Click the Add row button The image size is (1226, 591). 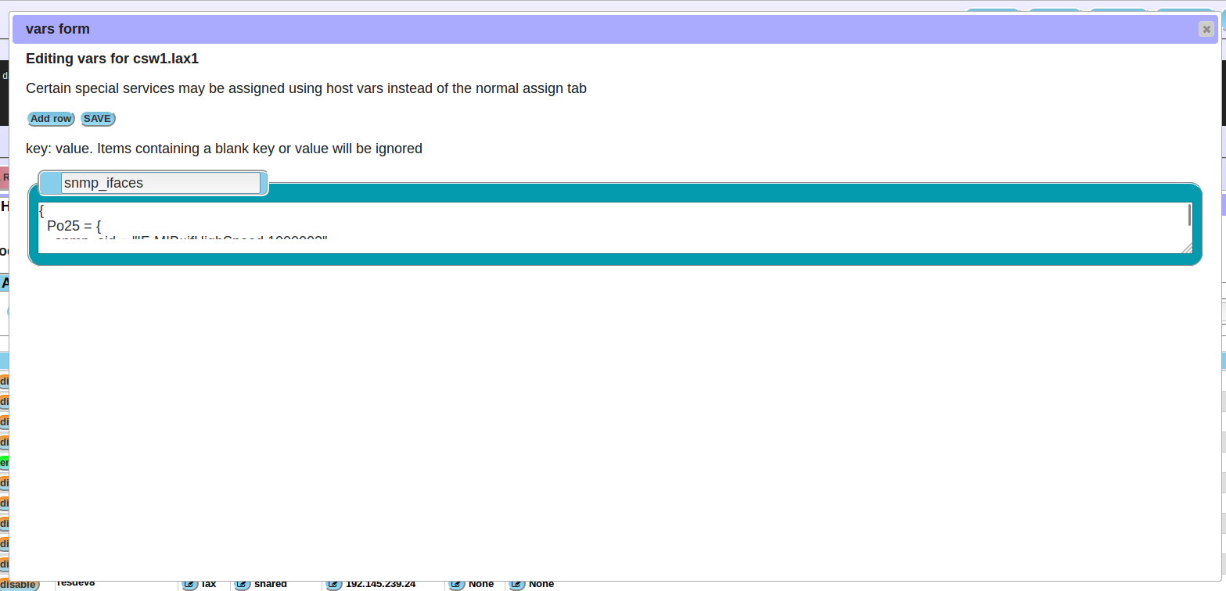[x=51, y=119]
